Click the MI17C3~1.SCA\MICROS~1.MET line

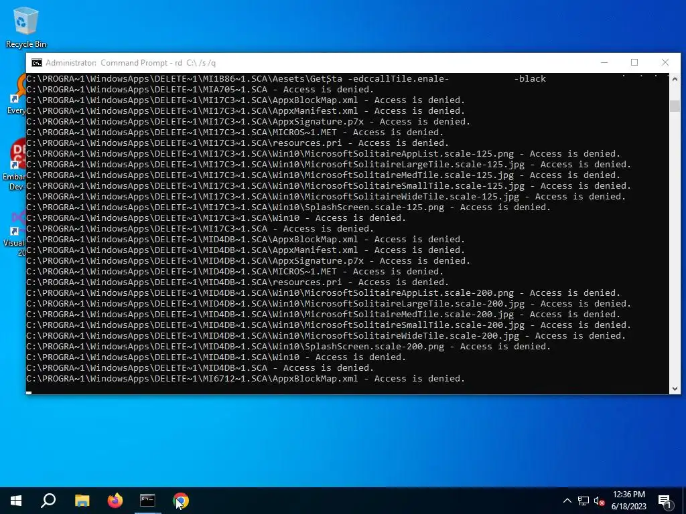coord(235,133)
